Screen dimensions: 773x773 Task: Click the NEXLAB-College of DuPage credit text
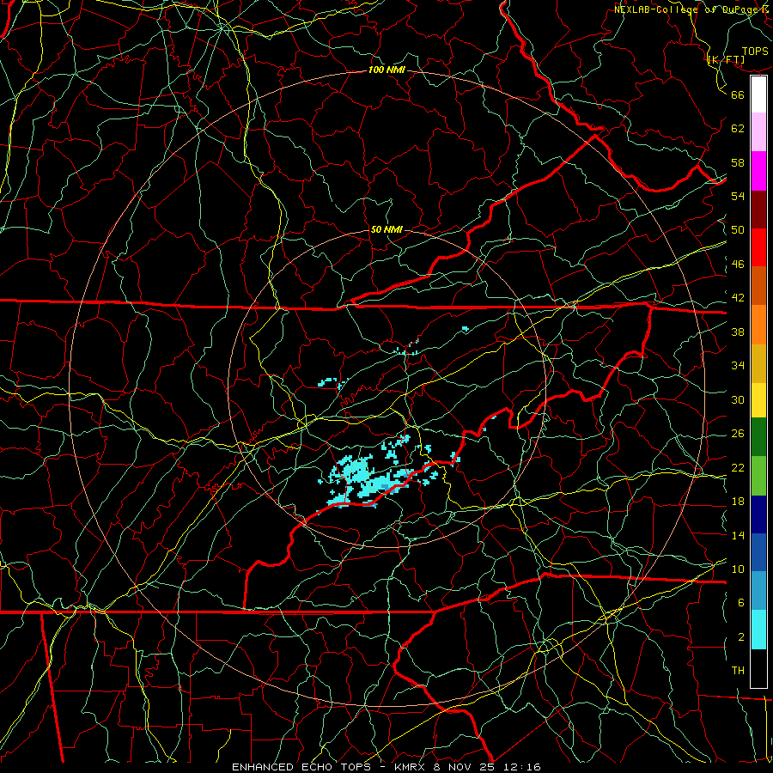[x=691, y=9]
